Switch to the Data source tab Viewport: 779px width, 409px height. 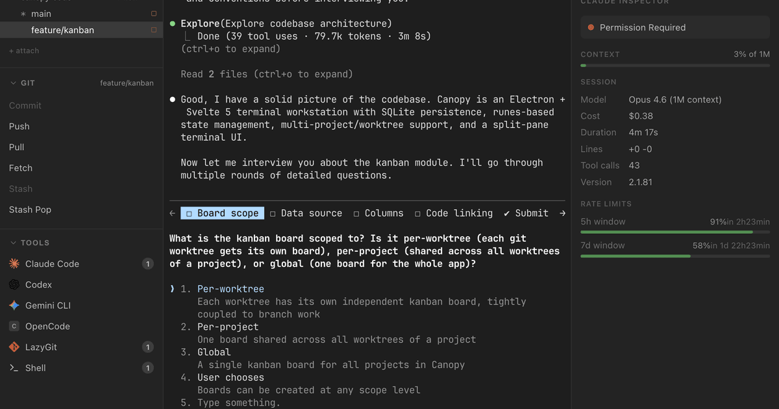pos(306,213)
